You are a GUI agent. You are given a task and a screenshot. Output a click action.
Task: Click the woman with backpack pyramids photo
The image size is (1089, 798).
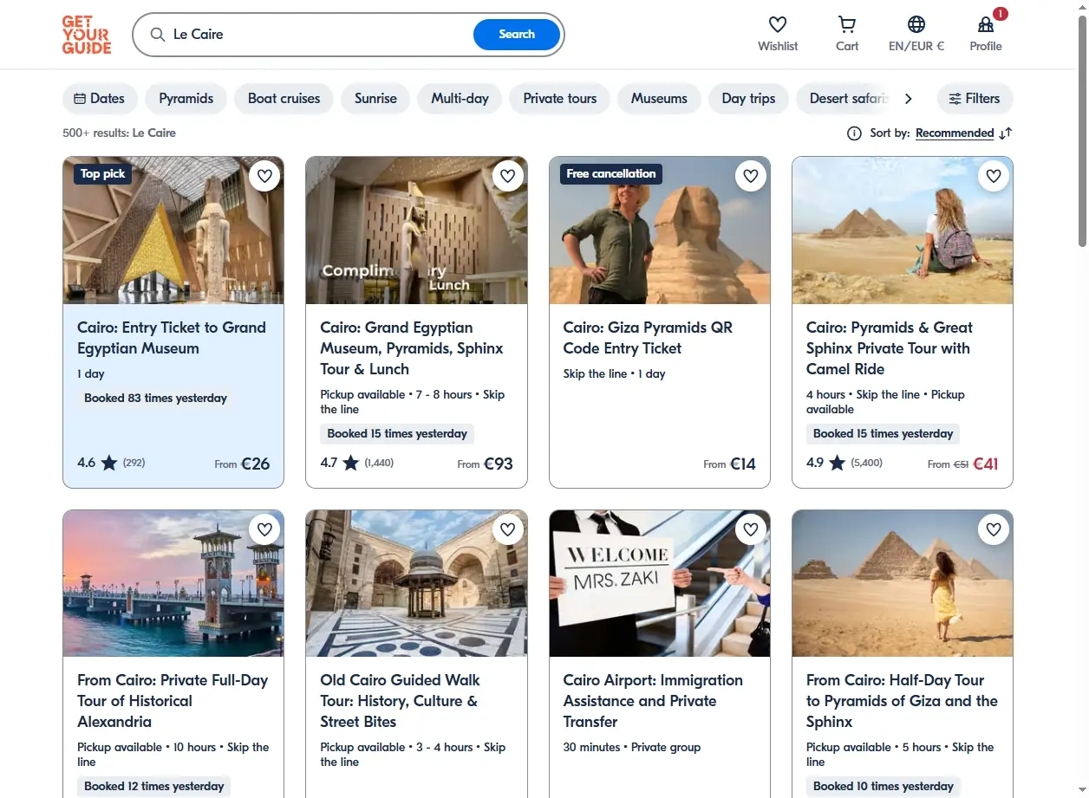click(x=903, y=230)
